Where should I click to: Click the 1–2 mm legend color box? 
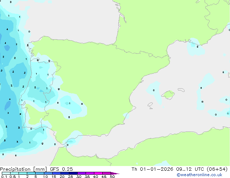point(23,173)
